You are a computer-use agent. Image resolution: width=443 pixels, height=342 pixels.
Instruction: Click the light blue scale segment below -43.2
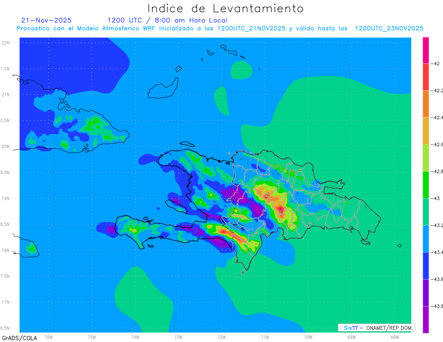tap(426, 238)
